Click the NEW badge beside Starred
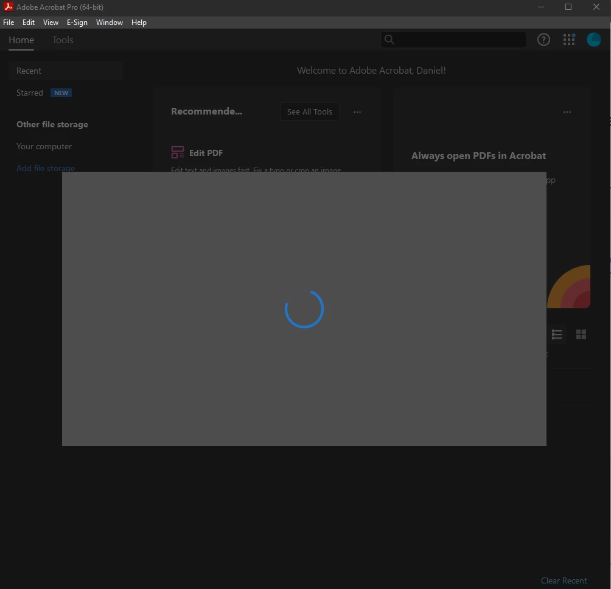The width and height of the screenshot is (611, 589). pos(61,93)
